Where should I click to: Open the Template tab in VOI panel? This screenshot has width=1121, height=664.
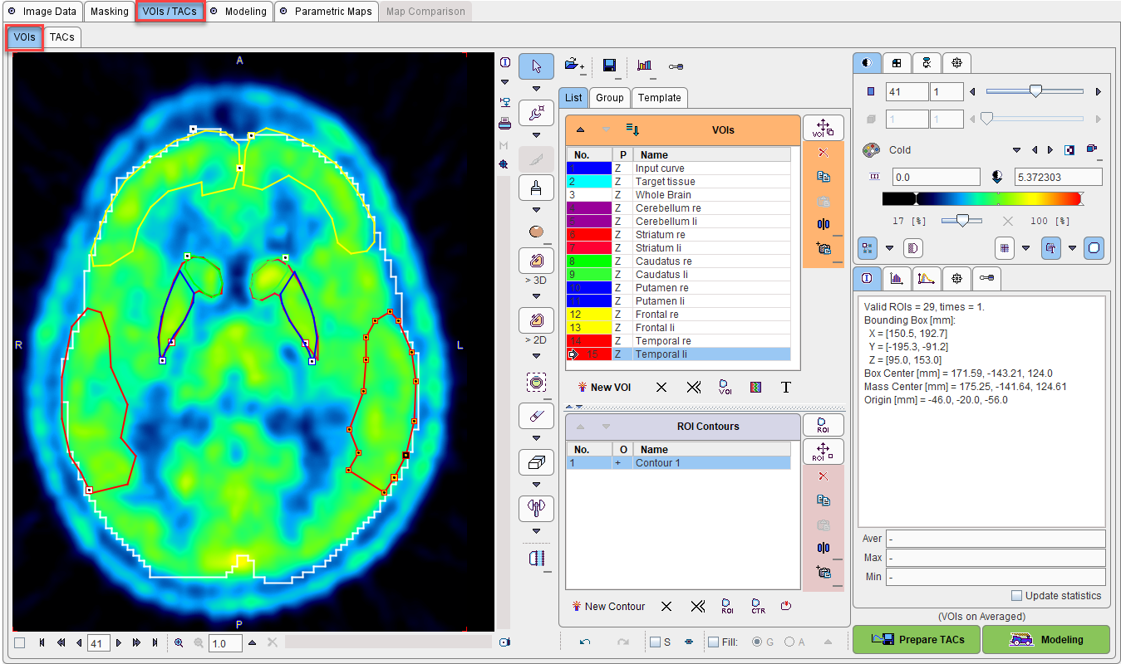click(659, 97)
